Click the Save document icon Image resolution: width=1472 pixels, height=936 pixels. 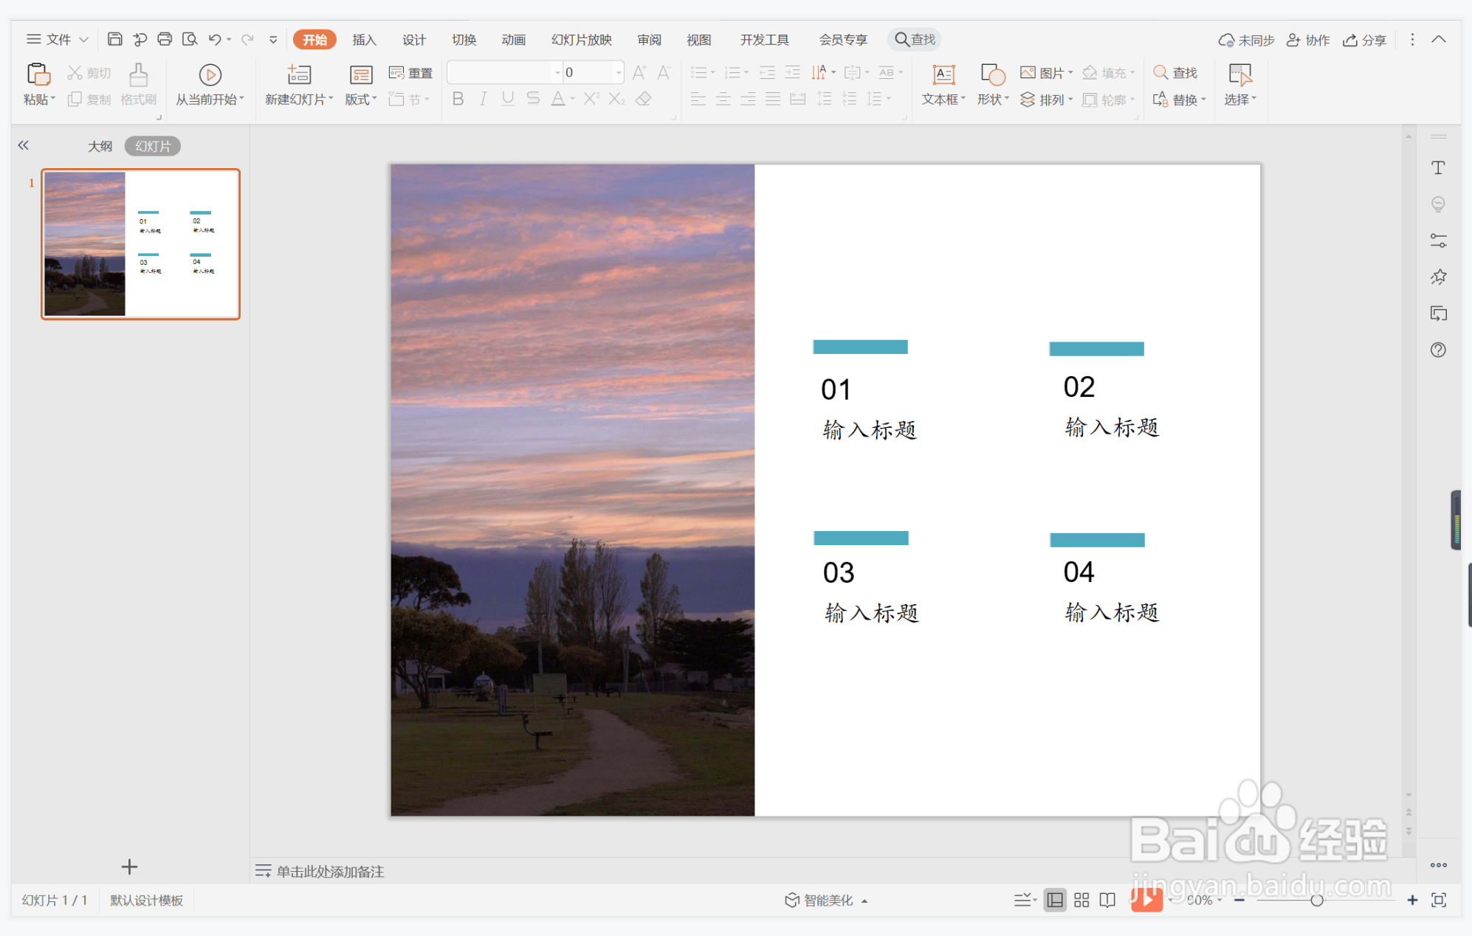click(x=114, y=39)
